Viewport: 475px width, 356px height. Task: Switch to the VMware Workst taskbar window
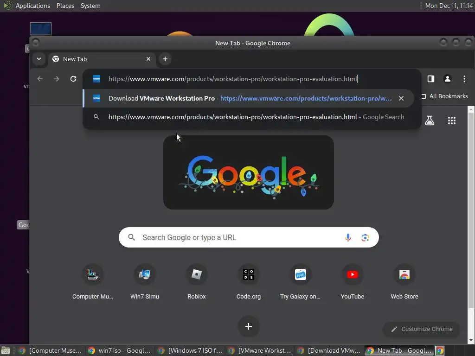(260, 350)
